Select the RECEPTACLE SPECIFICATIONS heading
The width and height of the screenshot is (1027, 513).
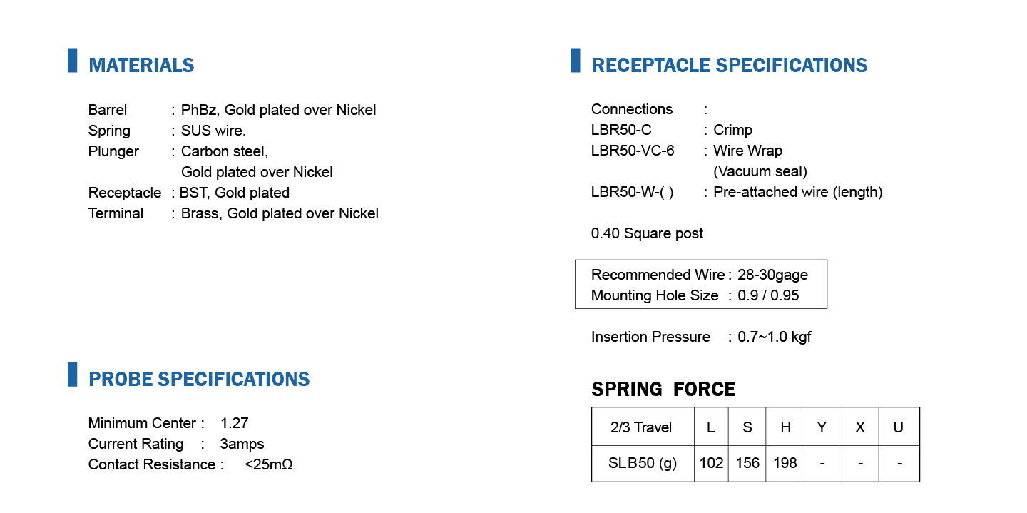click(x=730, y=66)
